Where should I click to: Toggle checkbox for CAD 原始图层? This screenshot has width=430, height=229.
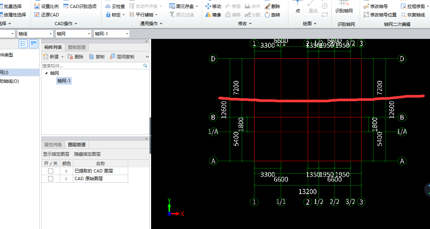coord(51,178)
